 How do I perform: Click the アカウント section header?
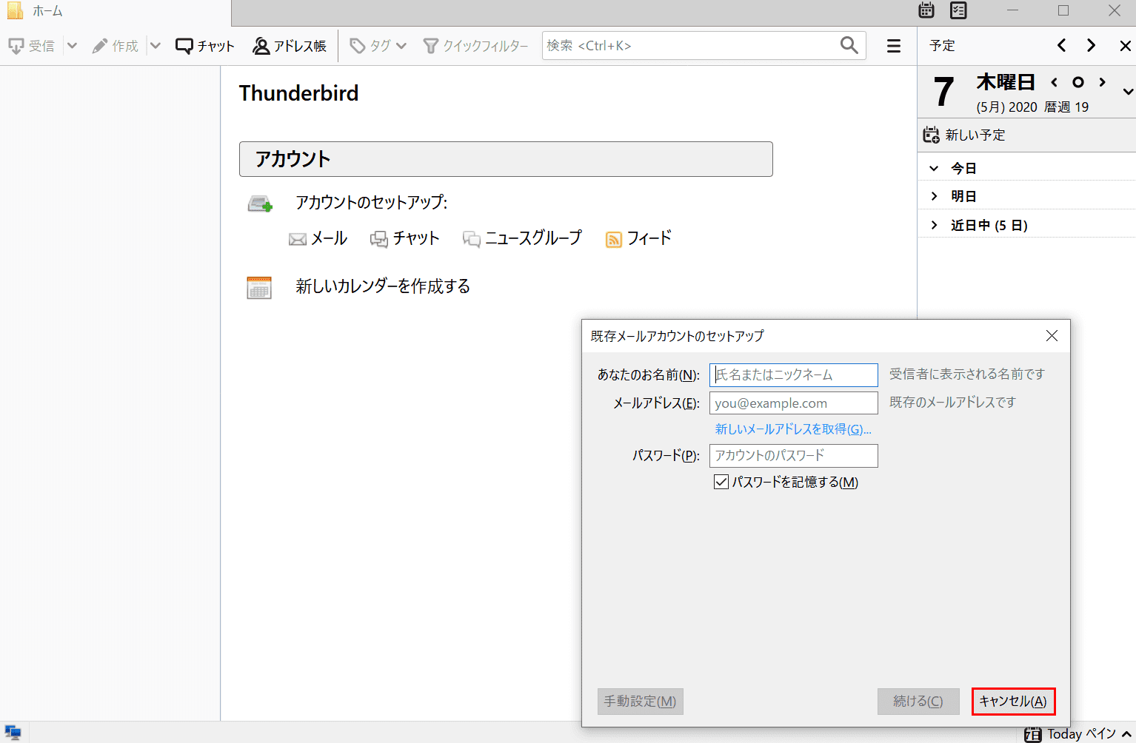point(506,159)
